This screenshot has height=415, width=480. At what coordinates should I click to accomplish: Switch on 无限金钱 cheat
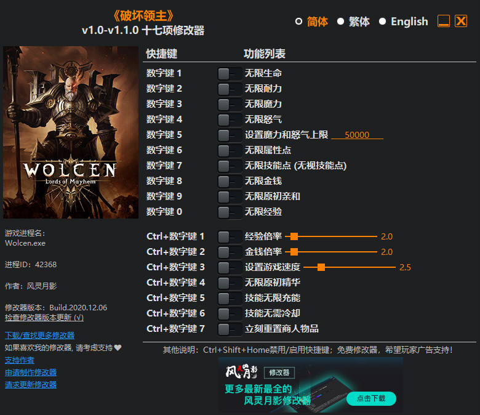coord(229,181)
